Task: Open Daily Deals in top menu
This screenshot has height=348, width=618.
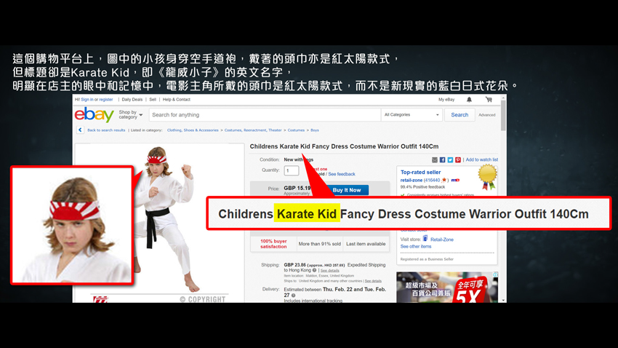Action: pyautogui.click(x=132, y=100)
